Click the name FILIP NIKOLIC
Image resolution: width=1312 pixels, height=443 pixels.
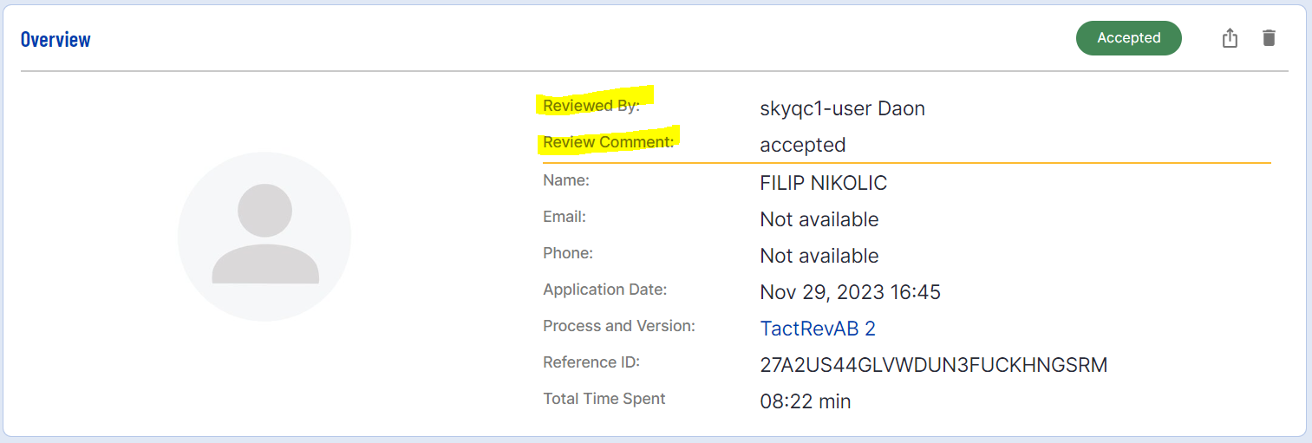coord(823,183)
